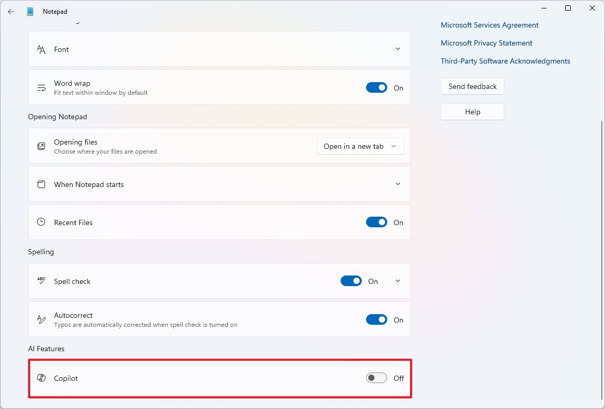Click the Font icon
605x409 pixels.
(41, 49)
